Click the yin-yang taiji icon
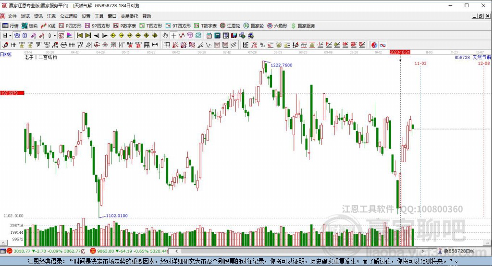 pyautogui.click(x=374, y=45)
